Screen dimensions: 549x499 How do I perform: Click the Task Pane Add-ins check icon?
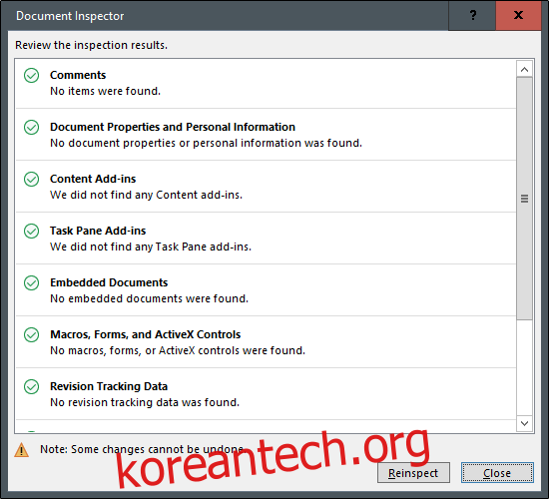click(32, 231)
